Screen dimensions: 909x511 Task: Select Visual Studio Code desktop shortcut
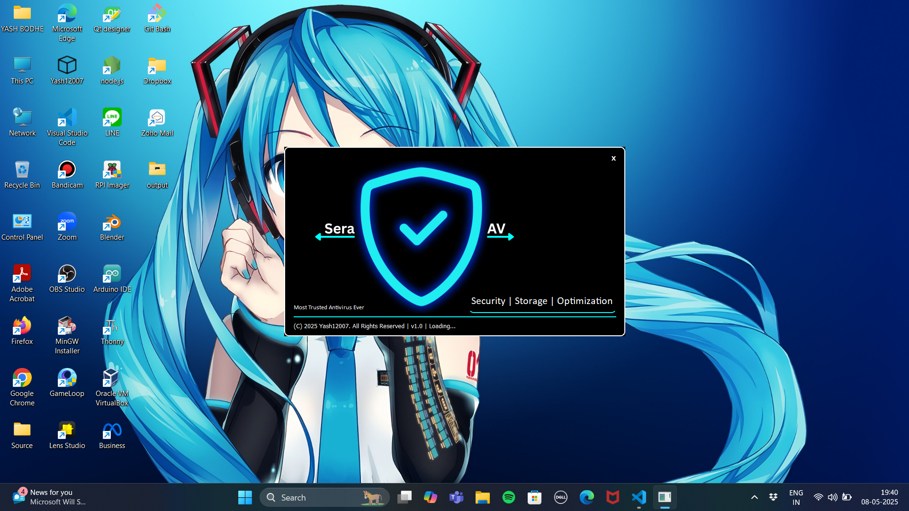[x=67, y=128]
